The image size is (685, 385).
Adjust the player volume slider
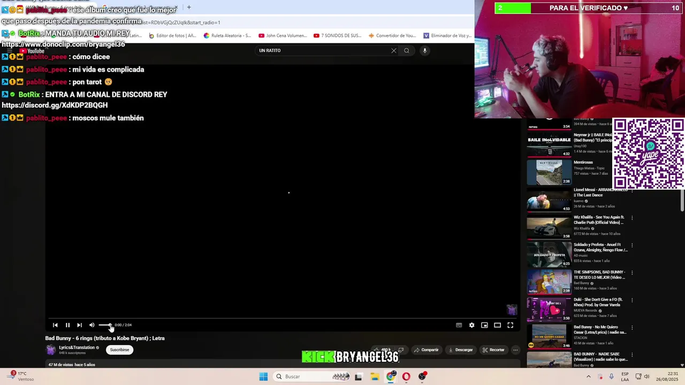pyautogui.click(x=105, y=325)
